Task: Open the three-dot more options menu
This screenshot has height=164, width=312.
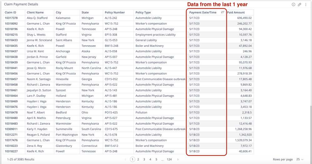Action: 306,5
